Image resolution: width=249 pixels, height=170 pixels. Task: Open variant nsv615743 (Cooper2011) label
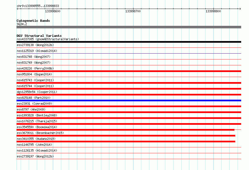coord(35,80)
